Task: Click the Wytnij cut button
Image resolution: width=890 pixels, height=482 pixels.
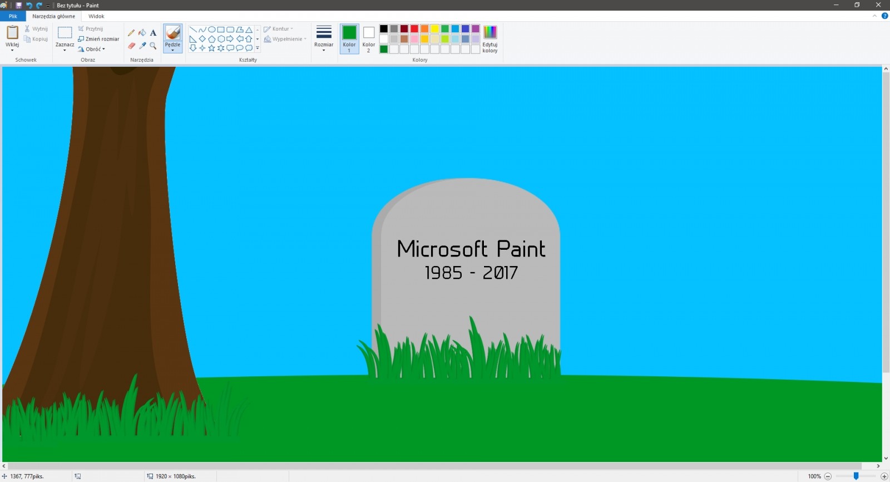Action: (36, 28)
